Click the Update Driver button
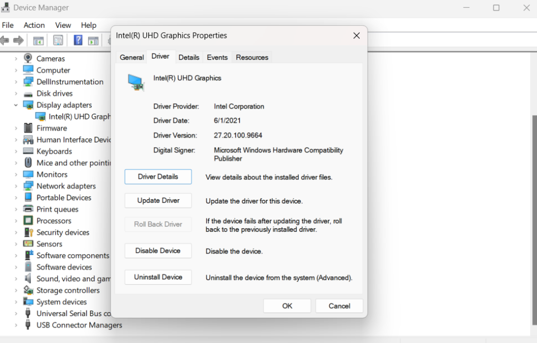 point(158,200)
